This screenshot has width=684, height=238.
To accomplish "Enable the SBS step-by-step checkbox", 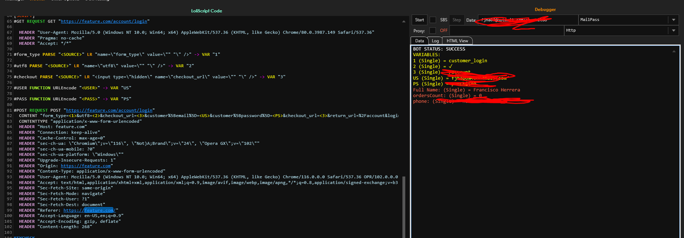I will tap(433, 20).
